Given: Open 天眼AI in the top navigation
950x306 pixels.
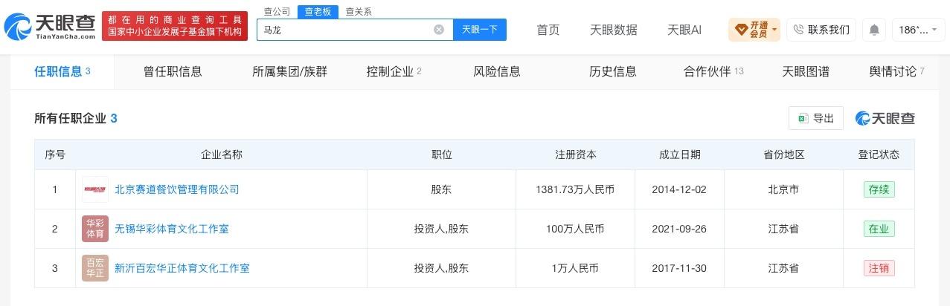Looking at the screenshot, I should 684,30.
